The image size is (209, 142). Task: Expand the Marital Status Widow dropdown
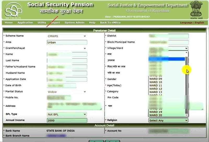pyautogui.click(x=67, y=92)
